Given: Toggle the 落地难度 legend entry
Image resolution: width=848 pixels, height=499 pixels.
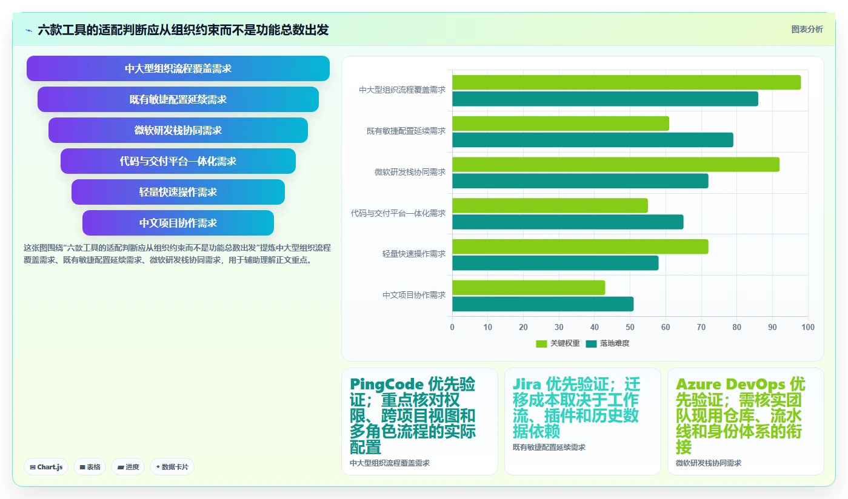Looking at the screenshot, I should [x=608, y=343].
